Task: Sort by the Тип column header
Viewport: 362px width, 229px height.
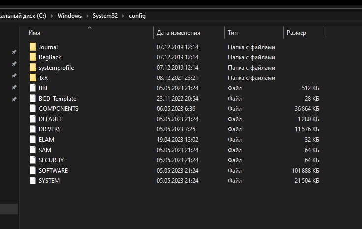Action: point(233,33)
